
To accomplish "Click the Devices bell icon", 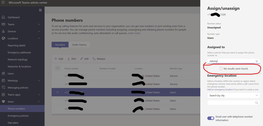I will point(3,31).
